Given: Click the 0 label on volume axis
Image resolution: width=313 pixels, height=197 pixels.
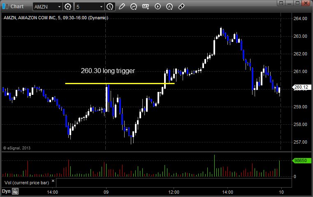Looking at the screenshot, I should point(295,176).
